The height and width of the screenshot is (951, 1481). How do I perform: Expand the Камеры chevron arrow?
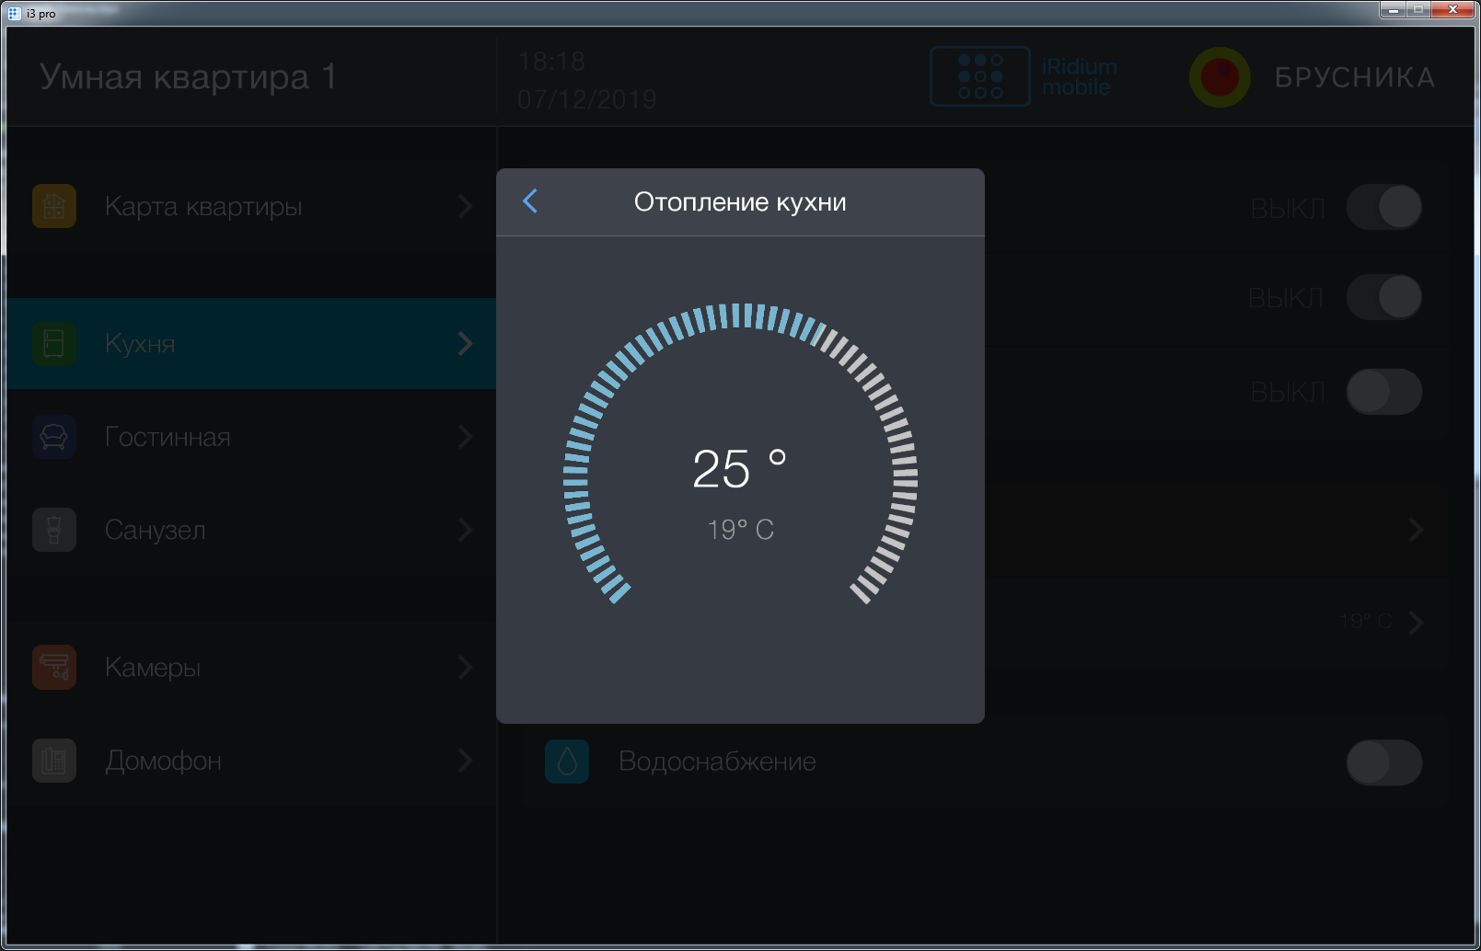pyautogui.click(x=465, y=668)
